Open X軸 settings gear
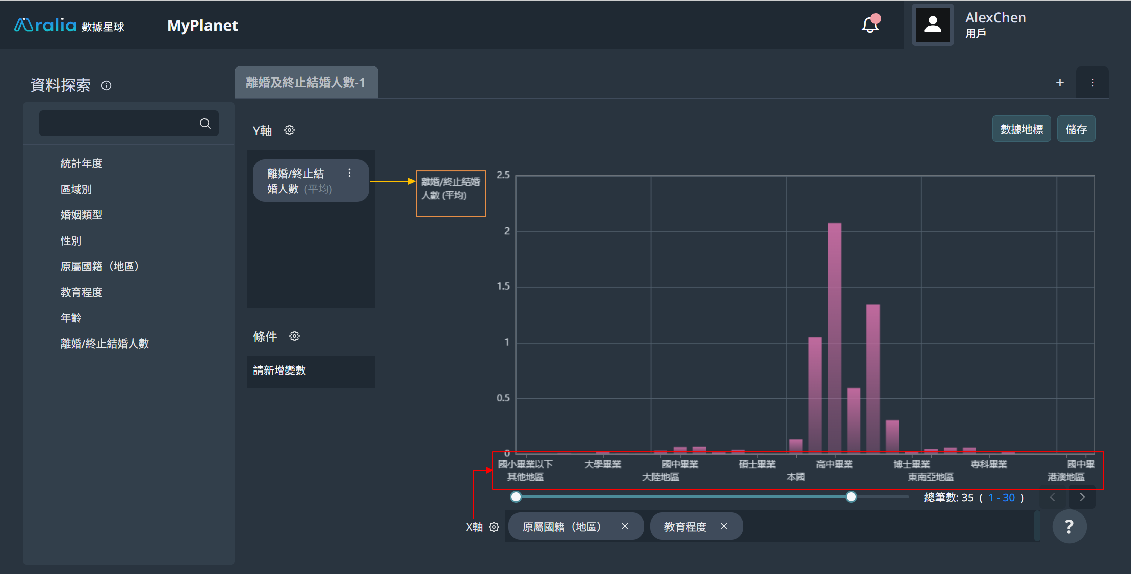The image size is (1131, 574). tap(494, 527)
